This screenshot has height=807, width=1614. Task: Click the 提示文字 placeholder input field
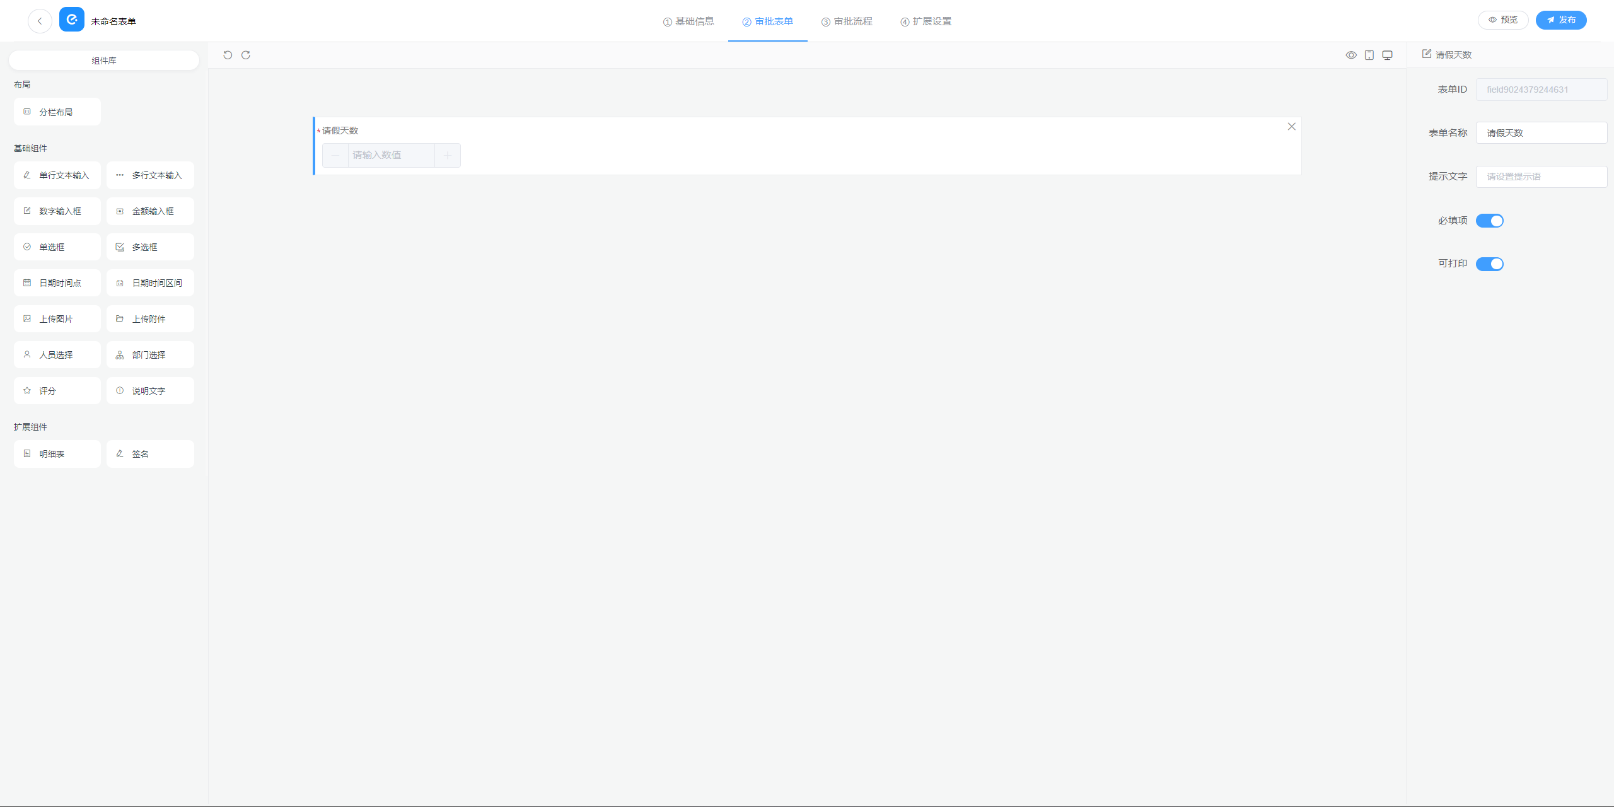tap(1541, 177)
